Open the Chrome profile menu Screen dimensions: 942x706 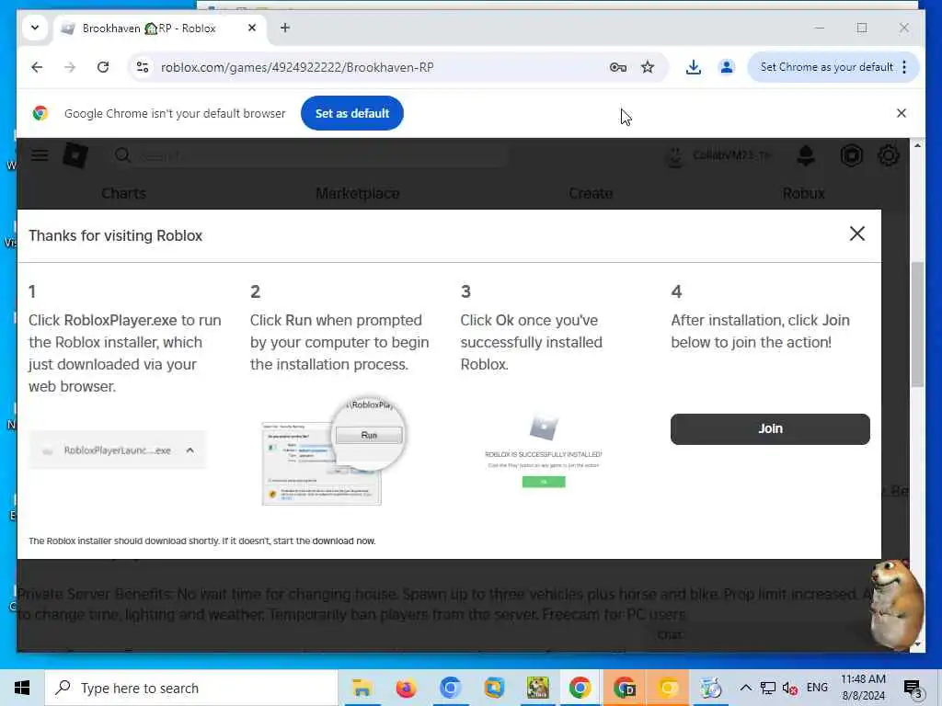pyautogui.click(x=727, y=67)
